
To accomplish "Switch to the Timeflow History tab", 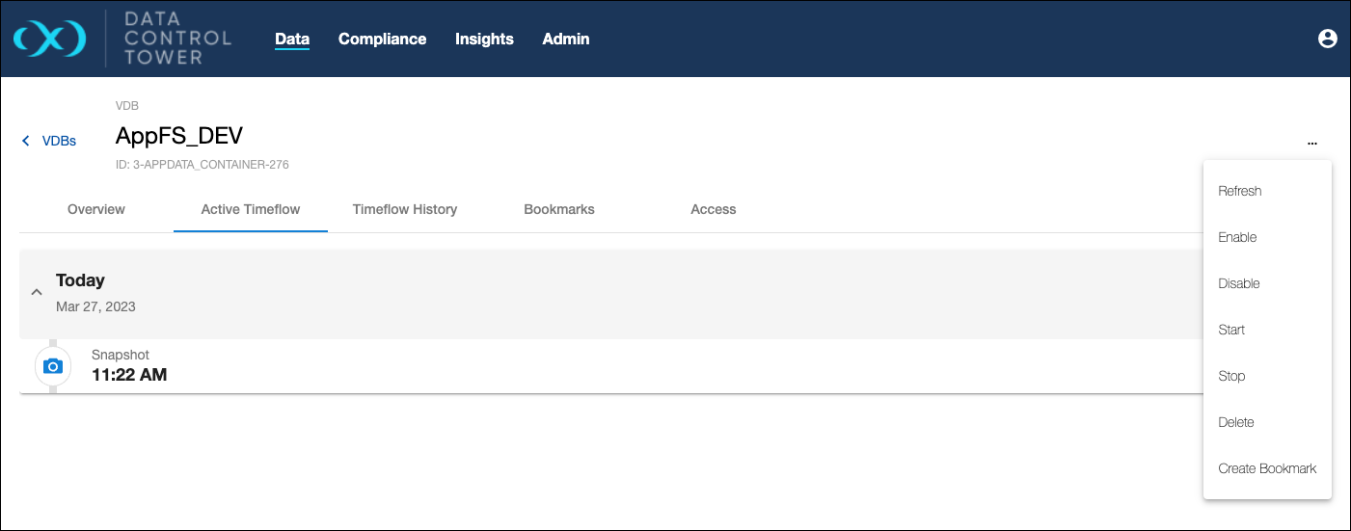I will (405, 209).
